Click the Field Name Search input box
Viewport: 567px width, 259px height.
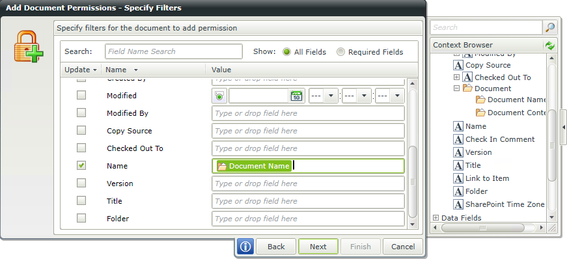click(x=174, y=51)
